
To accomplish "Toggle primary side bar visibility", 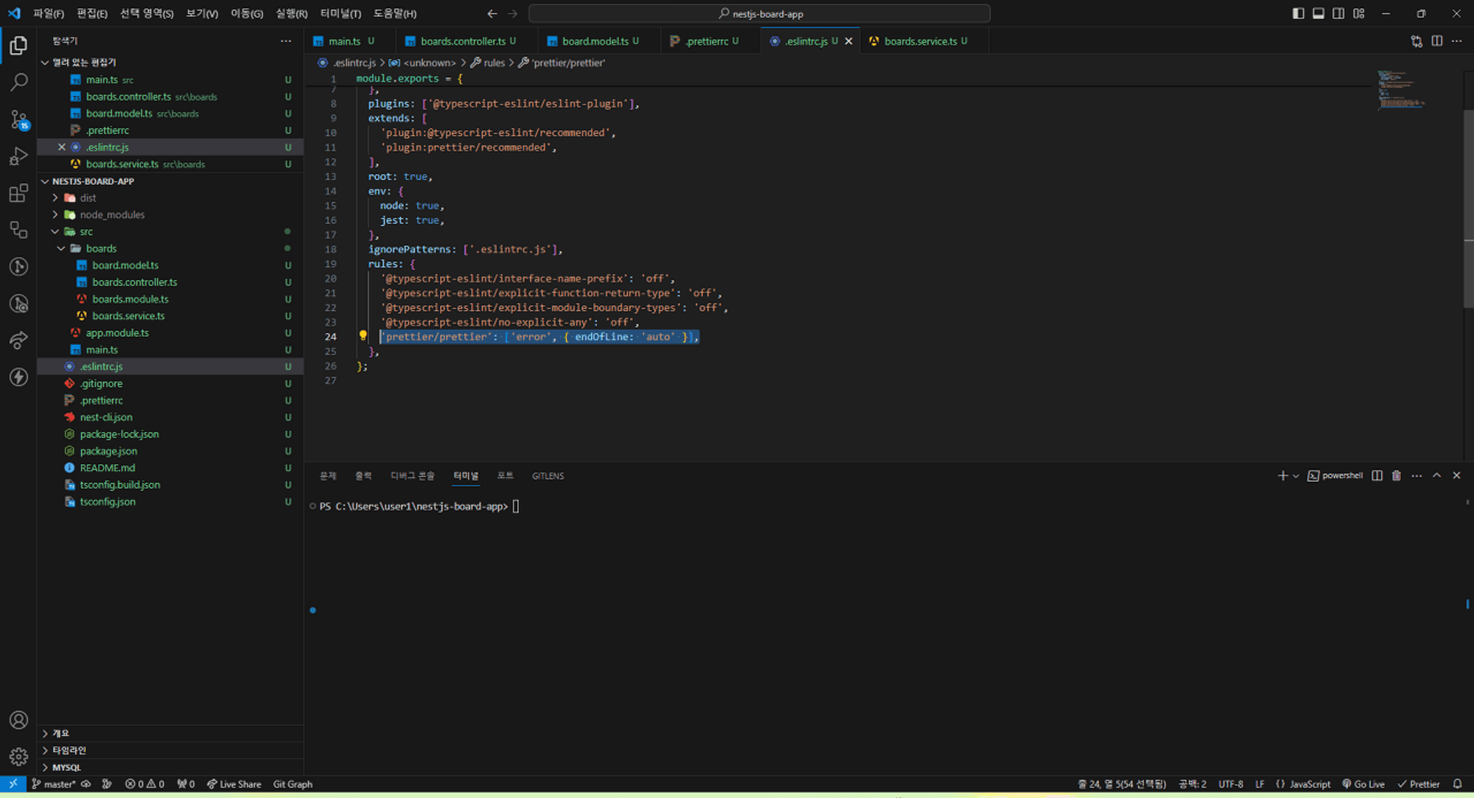I will [1299, 13].
